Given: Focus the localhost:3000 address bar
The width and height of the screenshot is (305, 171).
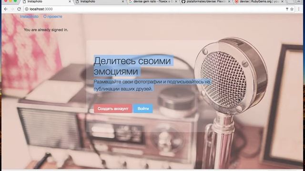Looking at the screenshot, I should tap(156, 9).
